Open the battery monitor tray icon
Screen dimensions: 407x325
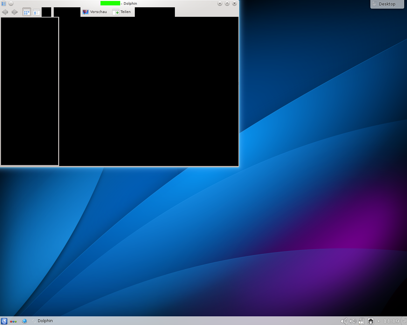[x=362, y=321]
